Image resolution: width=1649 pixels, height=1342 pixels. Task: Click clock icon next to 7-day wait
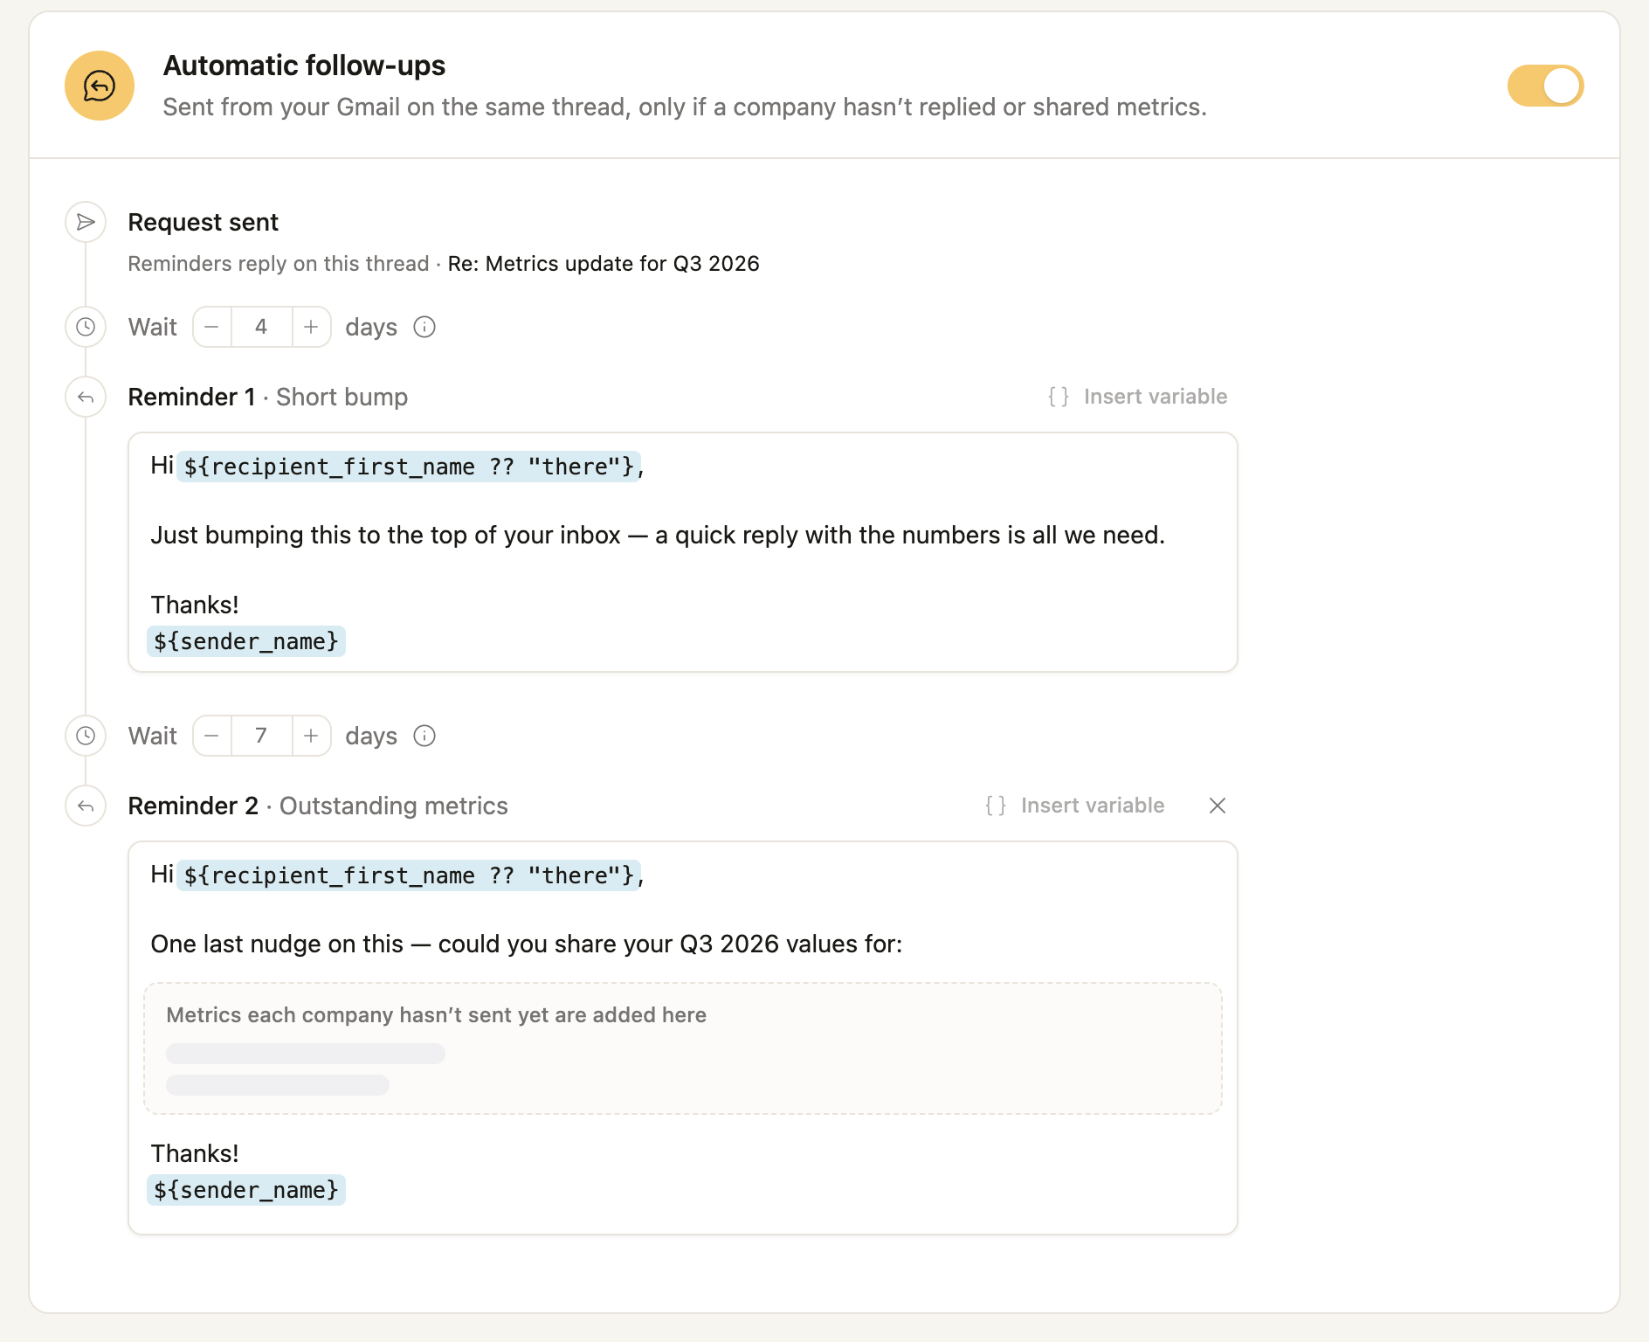click(86, 736)
